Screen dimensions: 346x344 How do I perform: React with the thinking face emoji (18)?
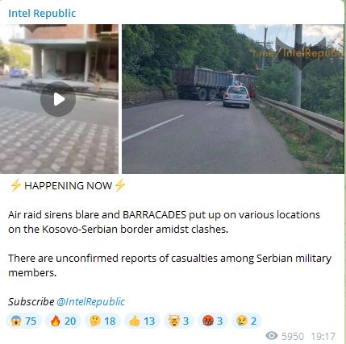(102, 321)
